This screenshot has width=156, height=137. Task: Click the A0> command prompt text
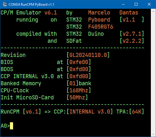point(5,126)
